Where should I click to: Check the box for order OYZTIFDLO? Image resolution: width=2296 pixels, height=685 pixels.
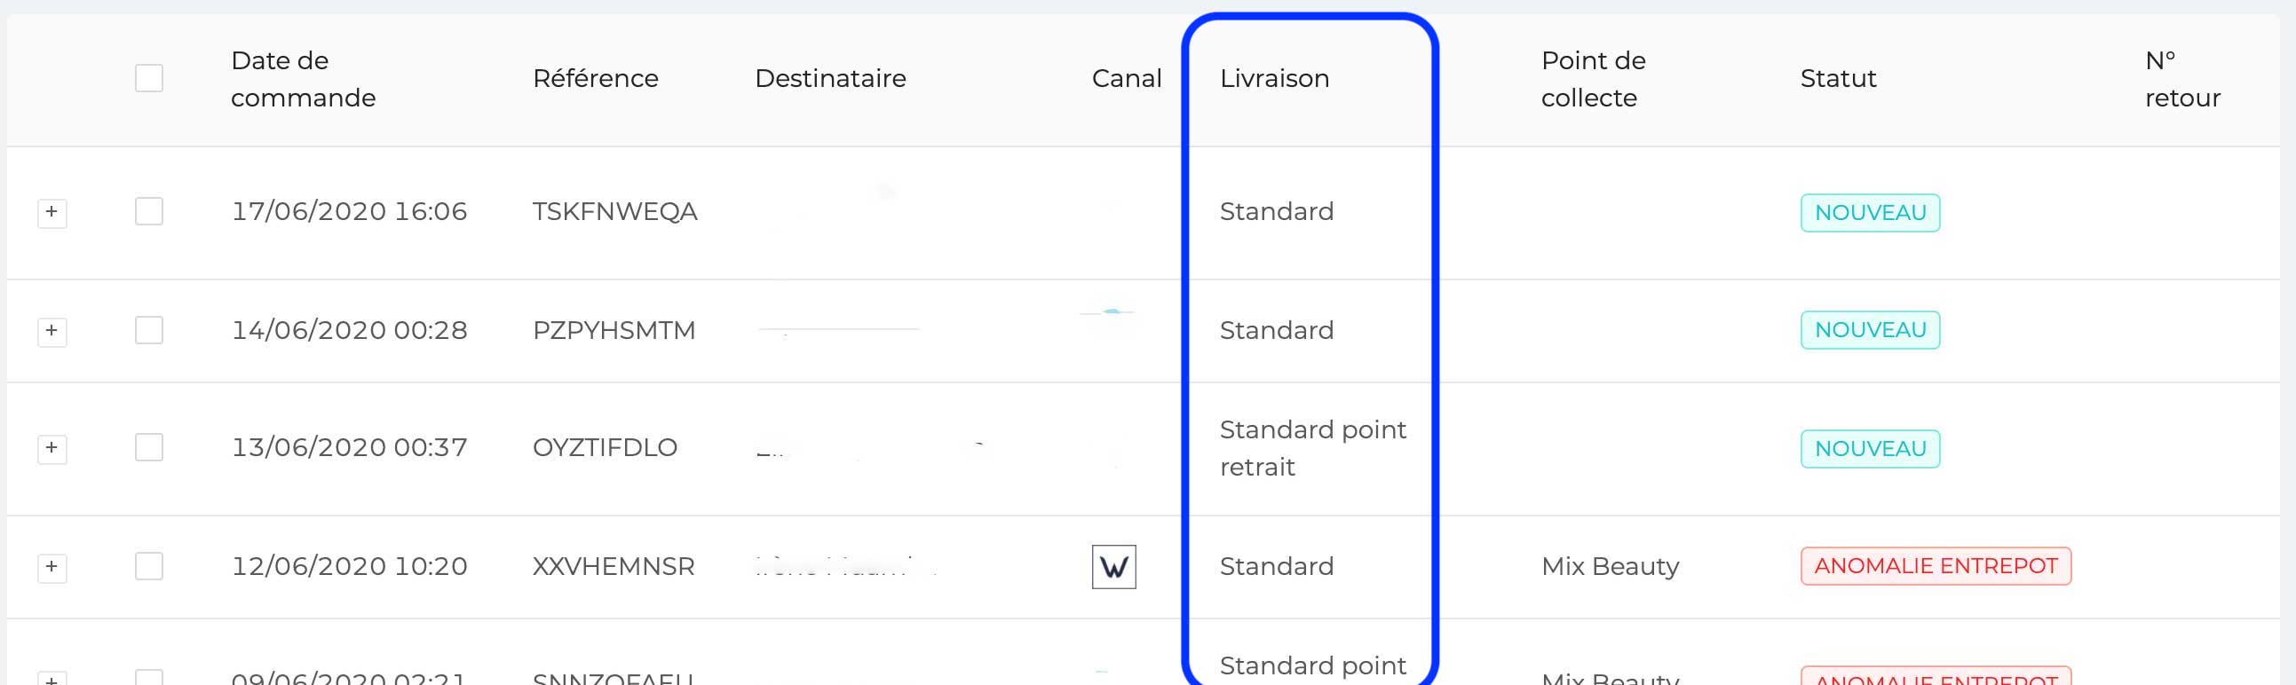pyautogui.click(x=149, y=447)
